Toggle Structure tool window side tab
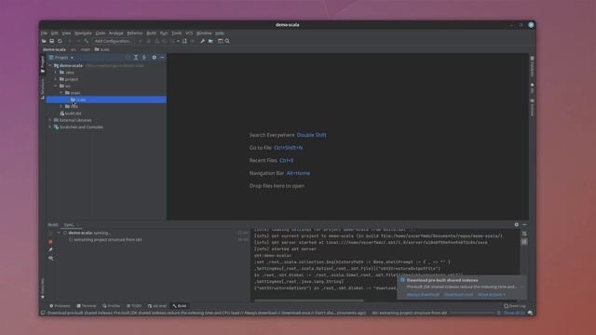Image resolution: width=596 pixels, height=335 pixels. click(x=43, y=89)
